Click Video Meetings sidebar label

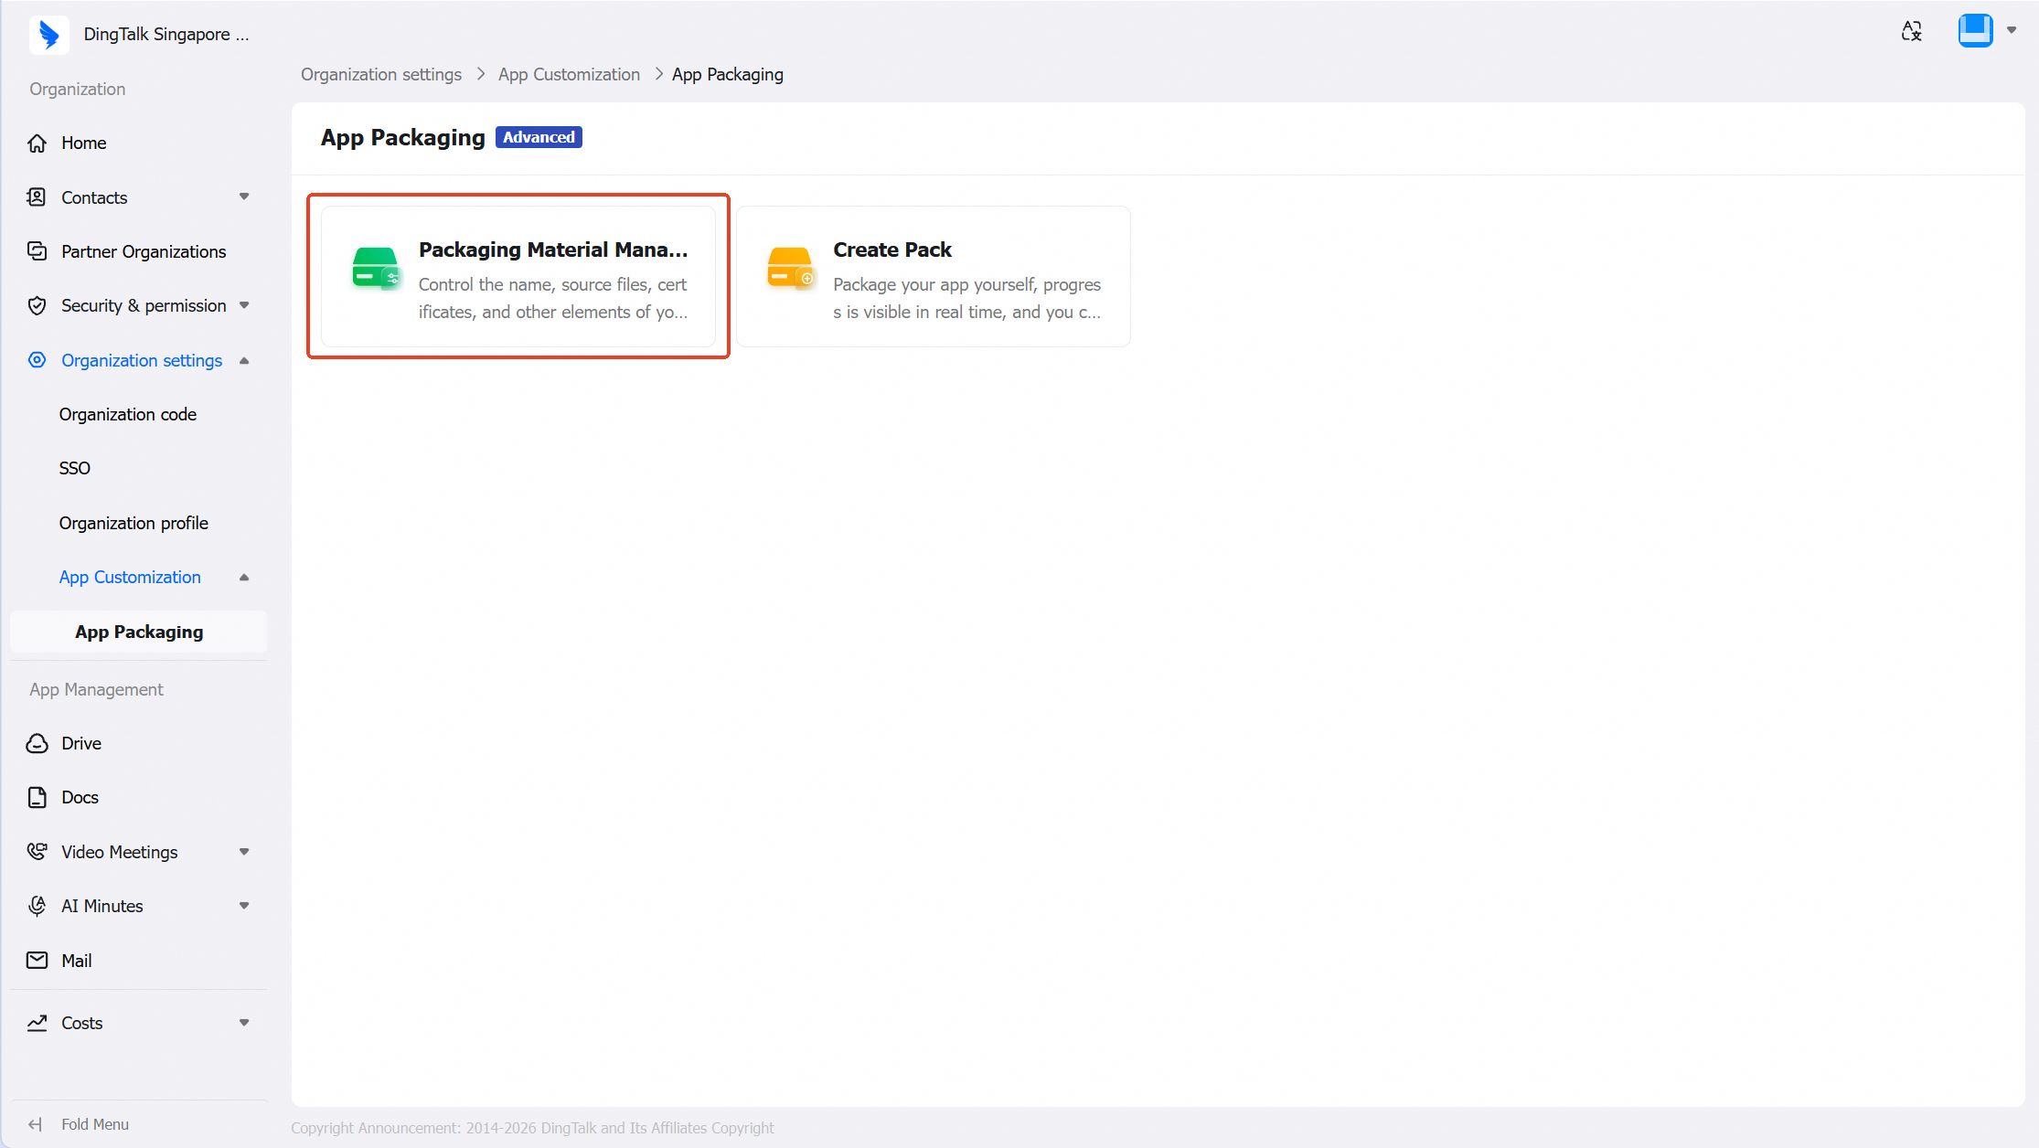click(x=120, y=852)
